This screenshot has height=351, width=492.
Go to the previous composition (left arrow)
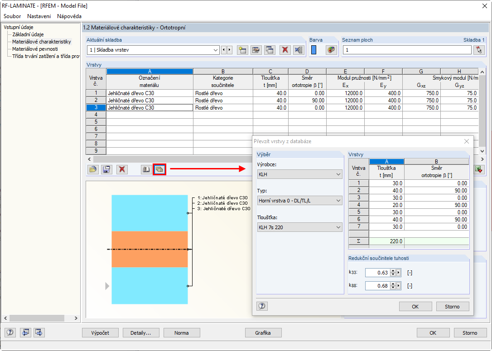coord(224,50)
